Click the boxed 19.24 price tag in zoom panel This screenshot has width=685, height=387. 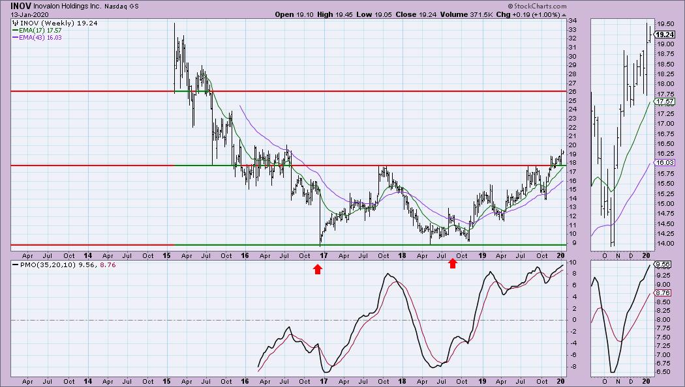[665, 35]
